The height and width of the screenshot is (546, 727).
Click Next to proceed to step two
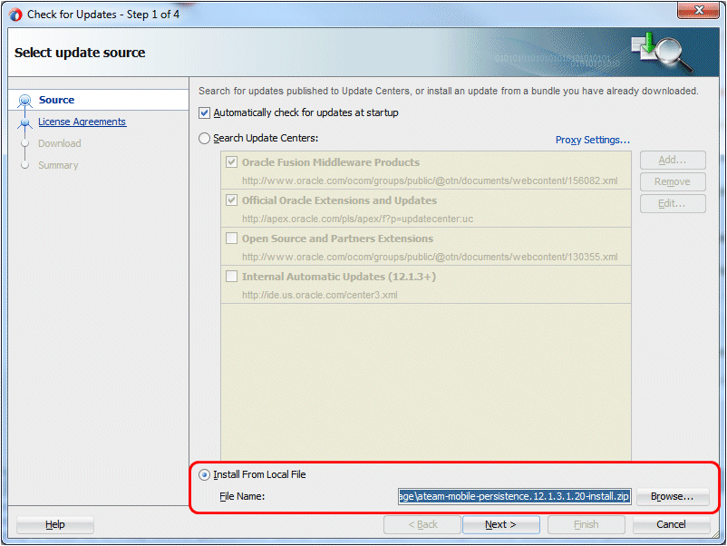[x=500, y=524]
